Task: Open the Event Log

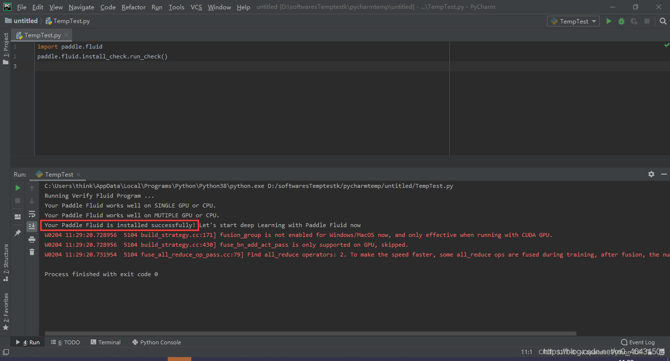Action: pos(638,342)
